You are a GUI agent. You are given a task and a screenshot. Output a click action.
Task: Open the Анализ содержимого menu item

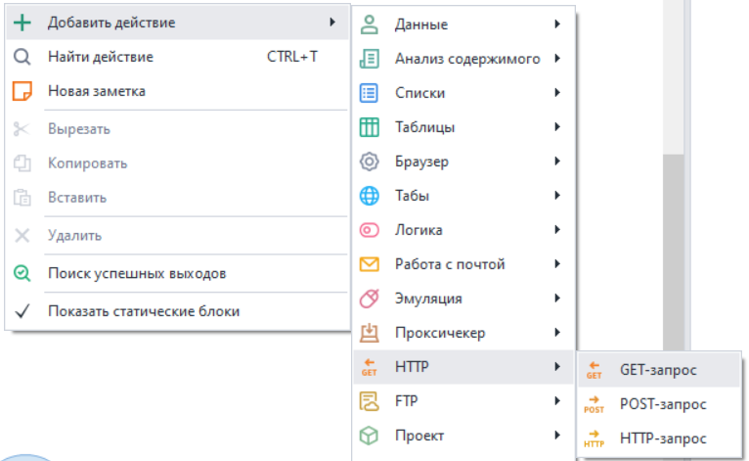466,59
